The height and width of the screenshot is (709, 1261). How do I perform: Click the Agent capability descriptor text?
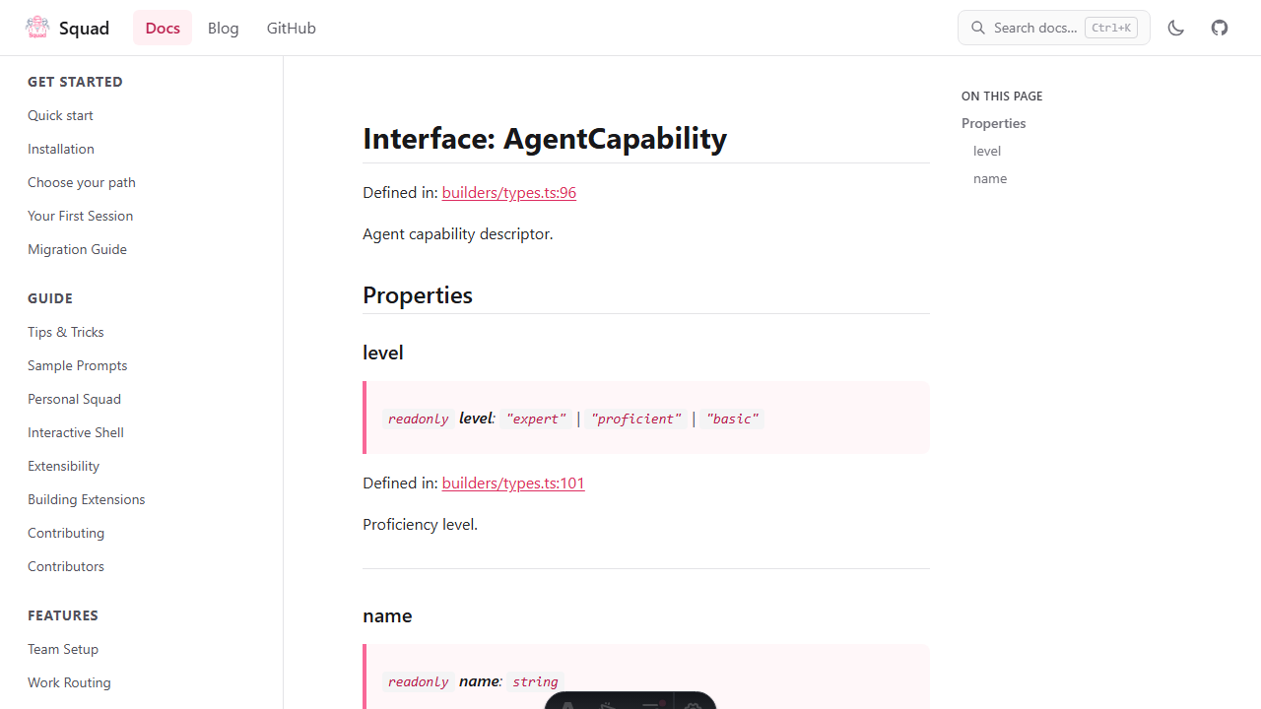(458, 233)
